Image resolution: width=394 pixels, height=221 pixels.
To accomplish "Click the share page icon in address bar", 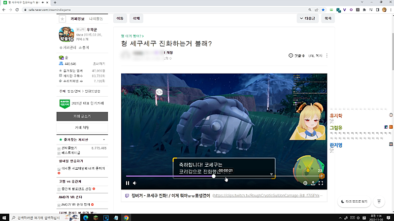I will 316,10.
